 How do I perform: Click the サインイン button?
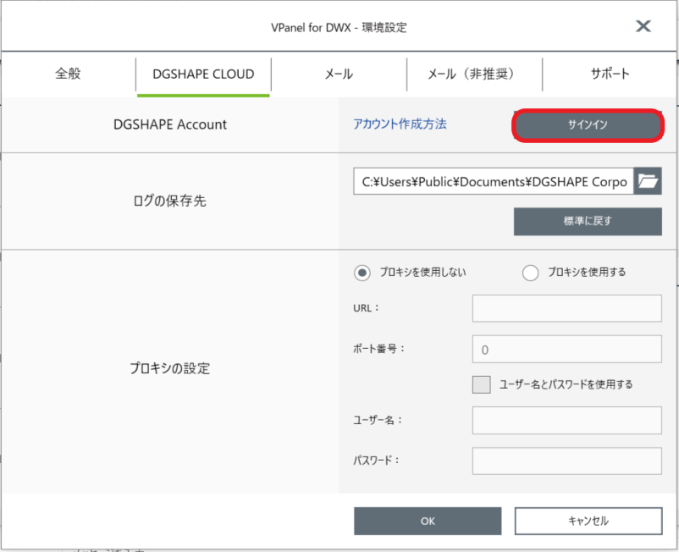pyautogui.click(x=588, y=125)
